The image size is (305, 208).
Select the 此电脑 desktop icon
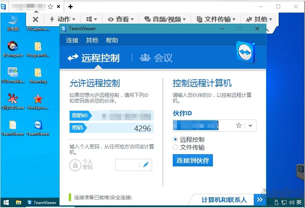pos(13,23)
